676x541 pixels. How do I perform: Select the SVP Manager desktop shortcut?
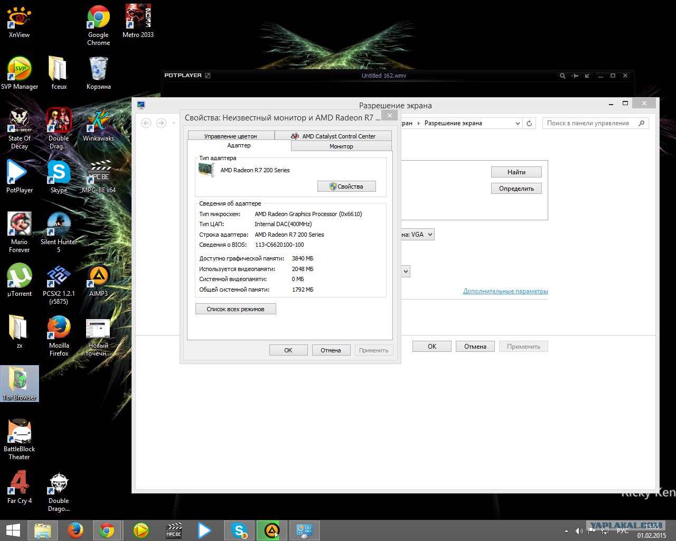[20, 73]
